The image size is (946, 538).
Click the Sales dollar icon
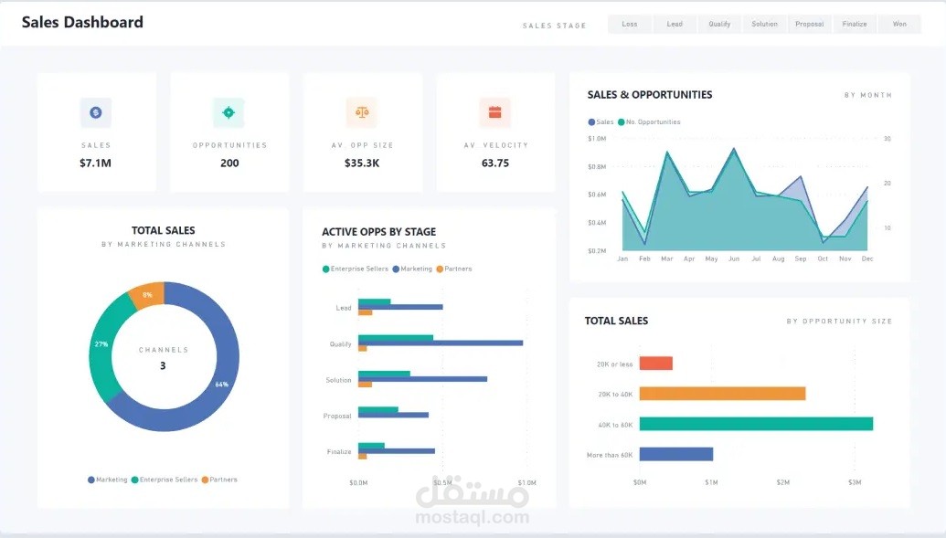[96, 112]
